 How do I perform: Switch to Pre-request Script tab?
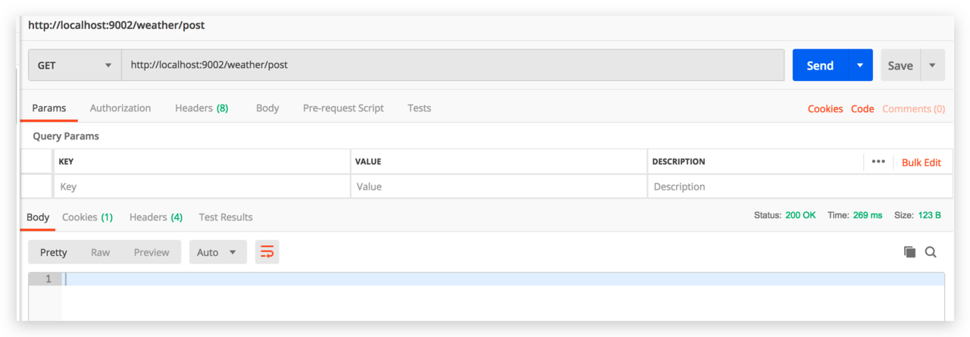click(343, 108)
